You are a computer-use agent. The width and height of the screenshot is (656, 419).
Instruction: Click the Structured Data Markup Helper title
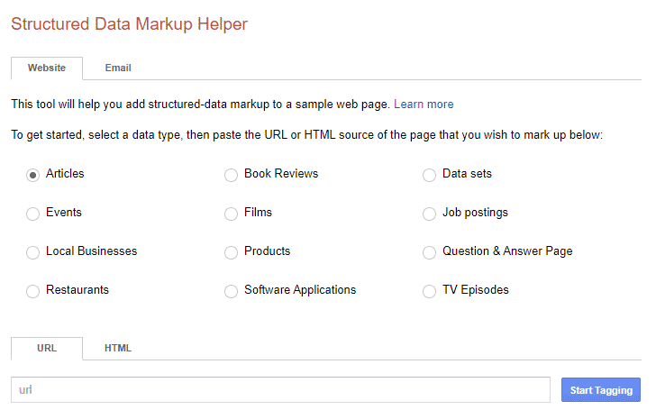[129, 24]
